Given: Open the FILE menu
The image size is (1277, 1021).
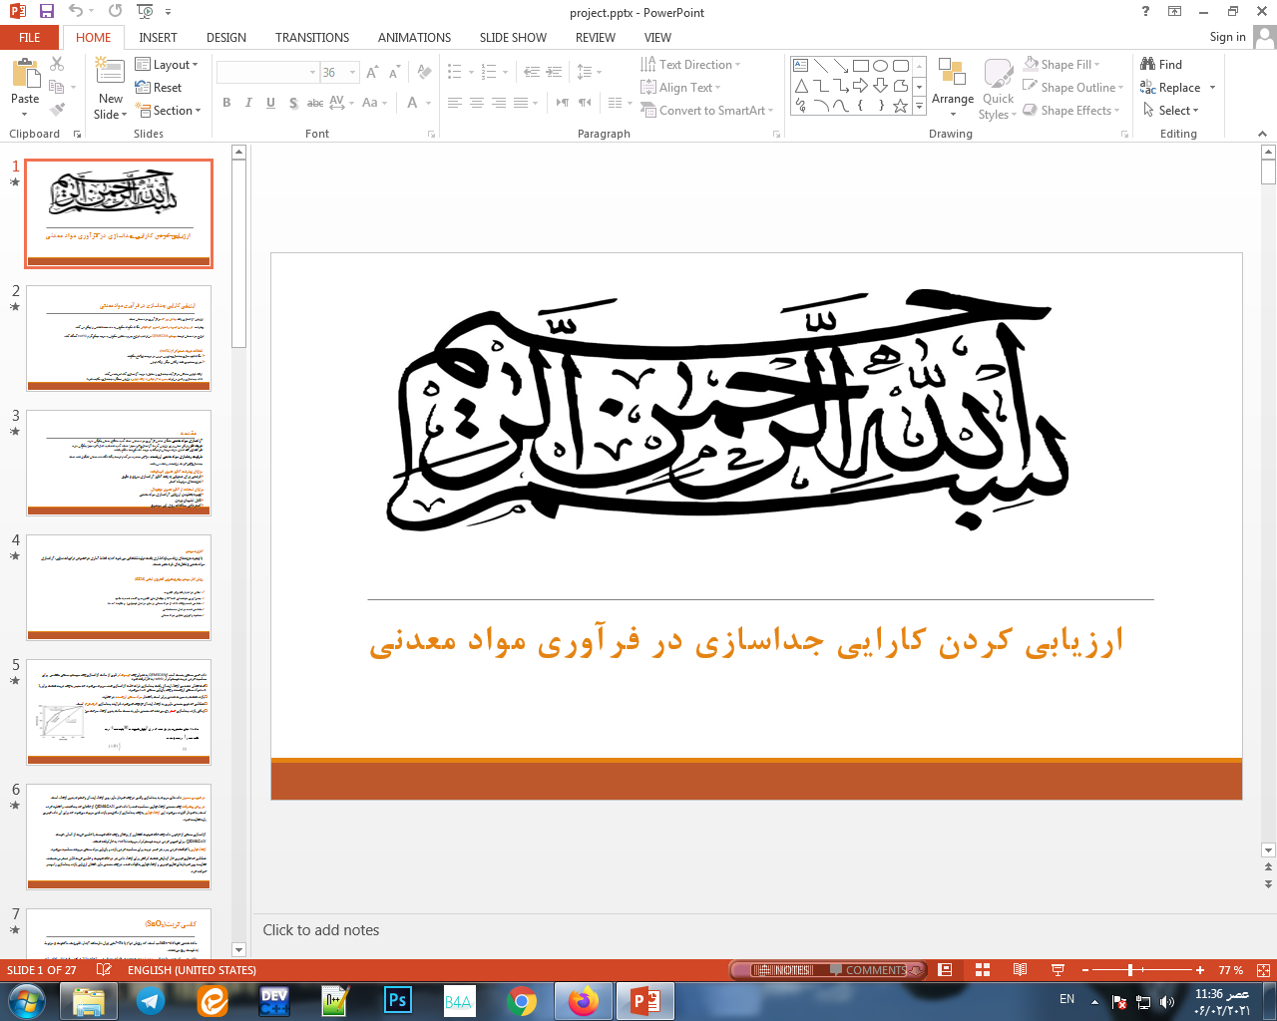Looking at the screenshot, I should pyautogui.click(x=30, y=38).
